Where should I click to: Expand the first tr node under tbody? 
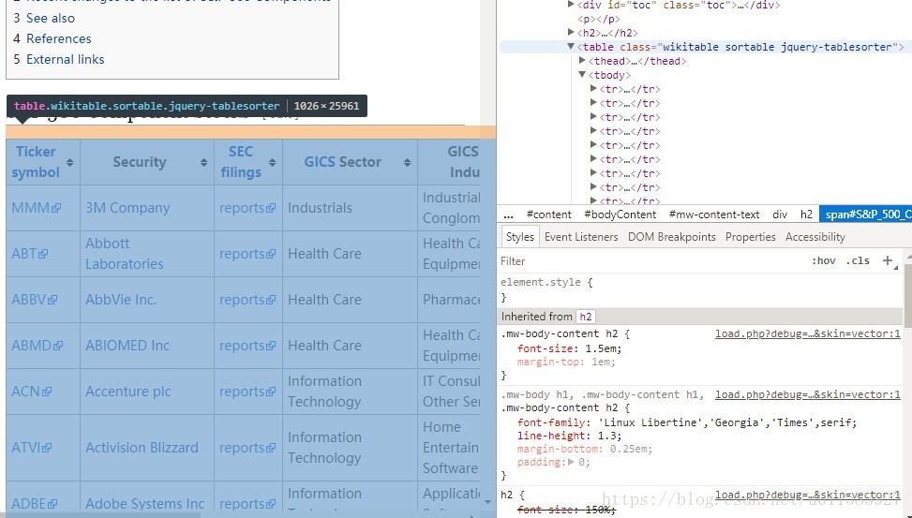593,88
